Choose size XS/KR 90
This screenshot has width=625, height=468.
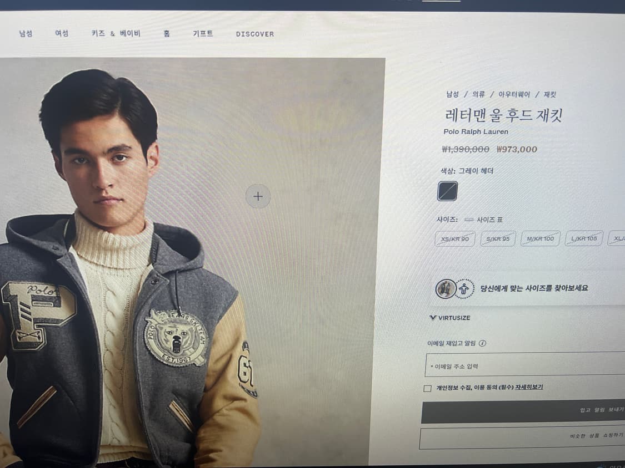pyautogui.click(x=455, y=239)
